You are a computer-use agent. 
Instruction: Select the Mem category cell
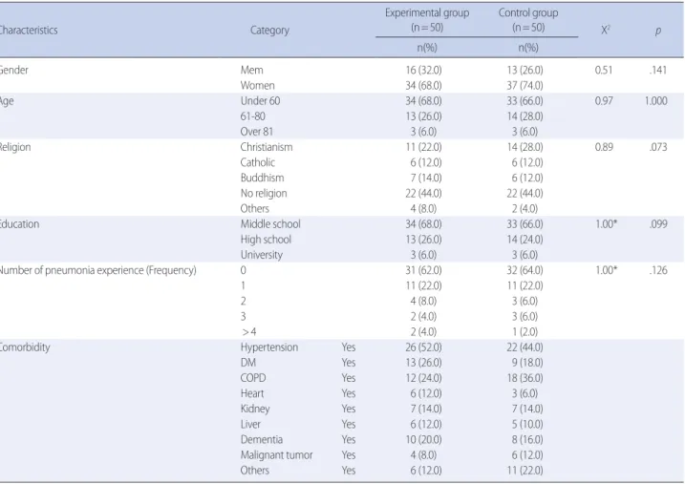(251, 70)
